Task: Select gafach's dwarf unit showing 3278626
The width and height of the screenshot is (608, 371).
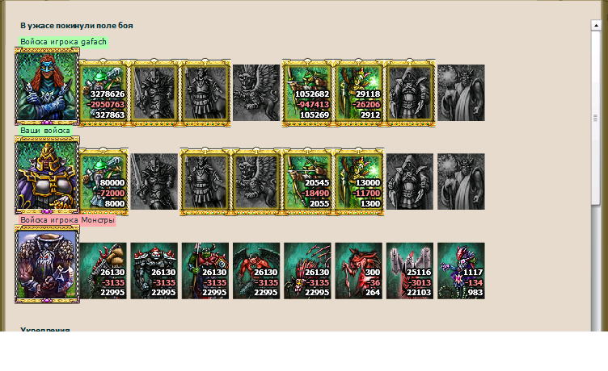Action: (x=103, y=93)
